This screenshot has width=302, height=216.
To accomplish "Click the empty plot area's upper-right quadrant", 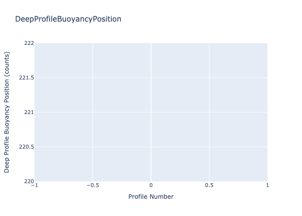I will (x=237, y=60).
